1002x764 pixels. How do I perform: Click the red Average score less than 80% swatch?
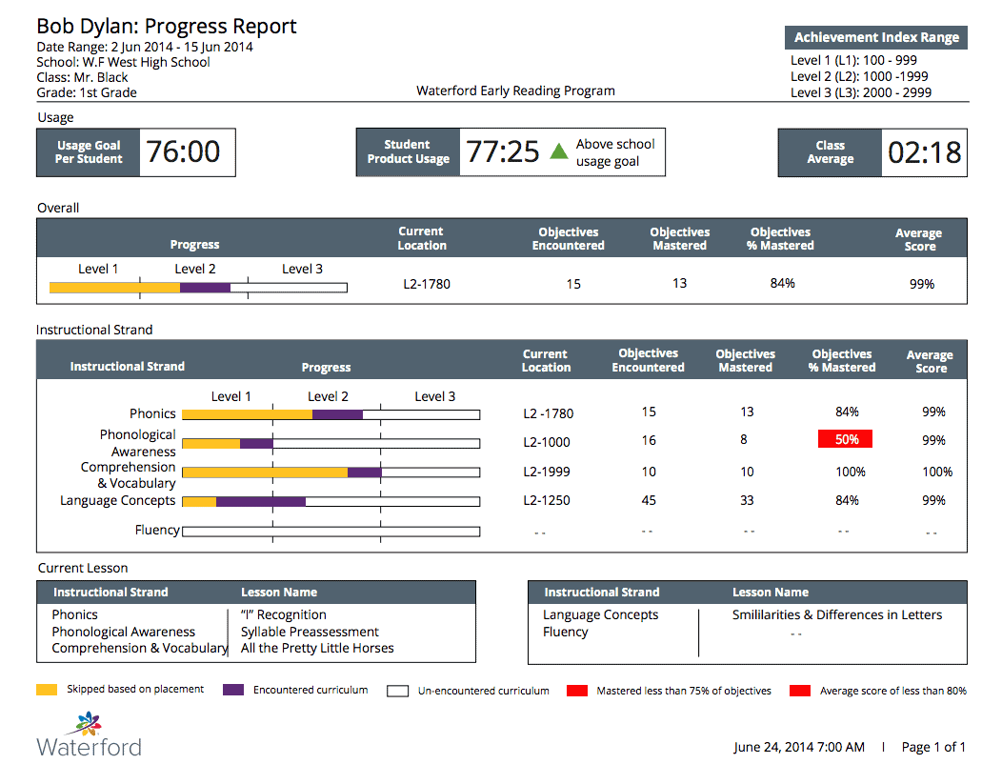tap(800, 691)
